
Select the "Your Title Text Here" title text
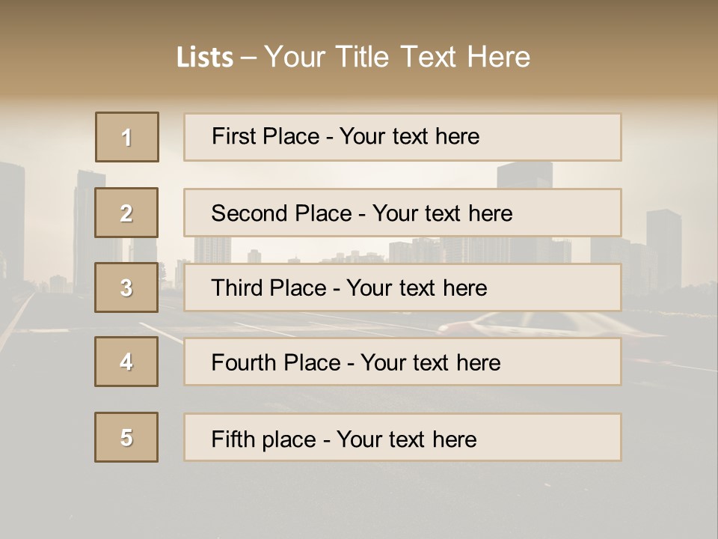[397, 57]
